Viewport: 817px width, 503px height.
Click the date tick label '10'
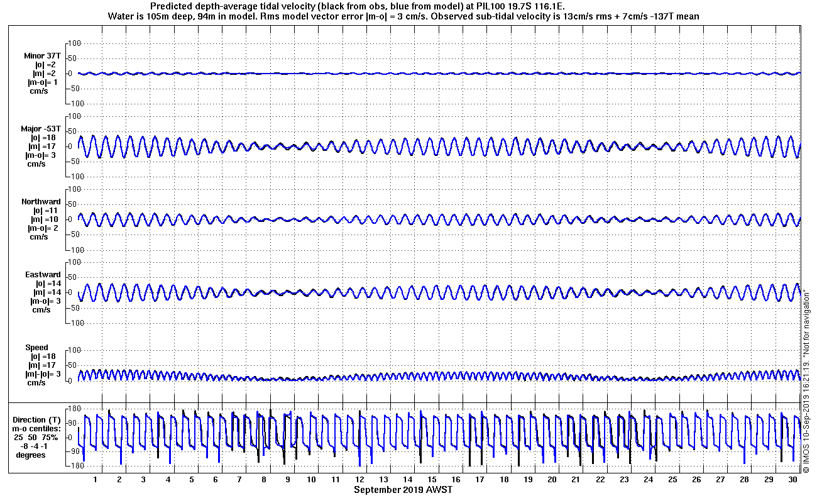coord(312,480)
